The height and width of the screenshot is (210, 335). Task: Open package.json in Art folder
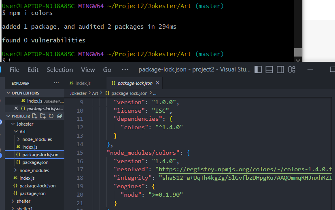pos(35,162)
